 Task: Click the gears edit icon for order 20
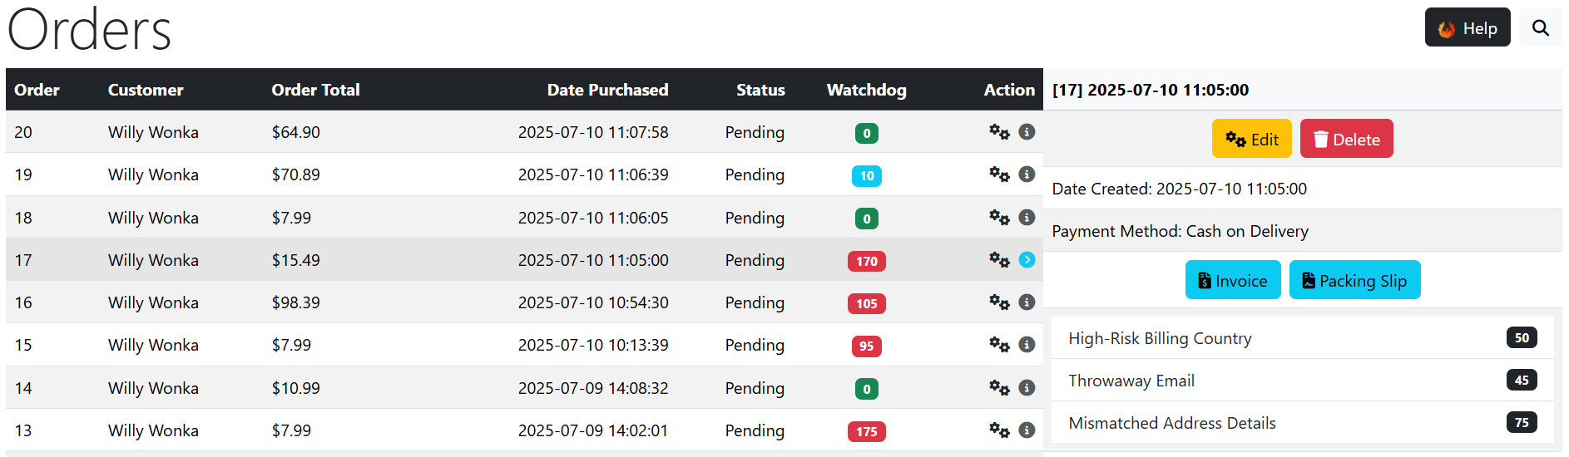tap(999, 132)
